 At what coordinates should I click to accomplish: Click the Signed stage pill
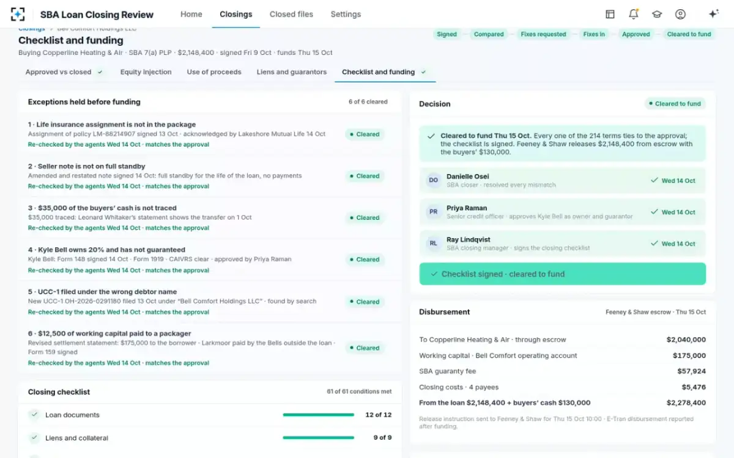click(447, 34)
